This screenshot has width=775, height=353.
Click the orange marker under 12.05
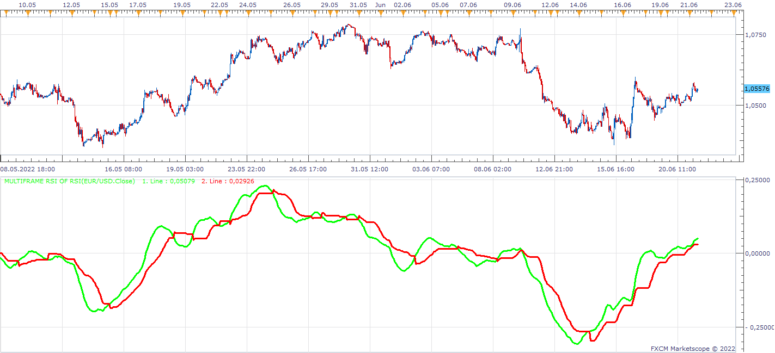71,12
